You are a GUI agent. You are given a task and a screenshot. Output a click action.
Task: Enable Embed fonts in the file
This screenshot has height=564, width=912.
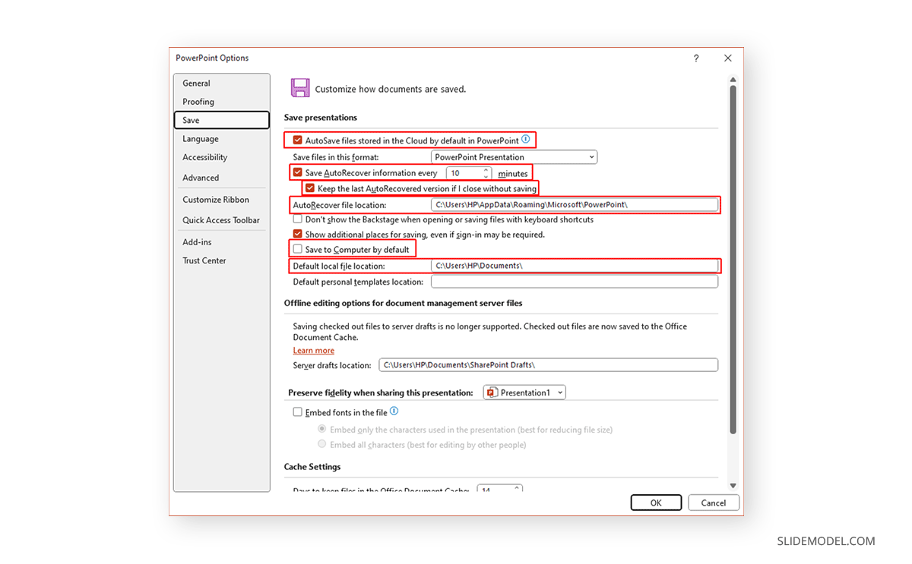coord(298,412)
